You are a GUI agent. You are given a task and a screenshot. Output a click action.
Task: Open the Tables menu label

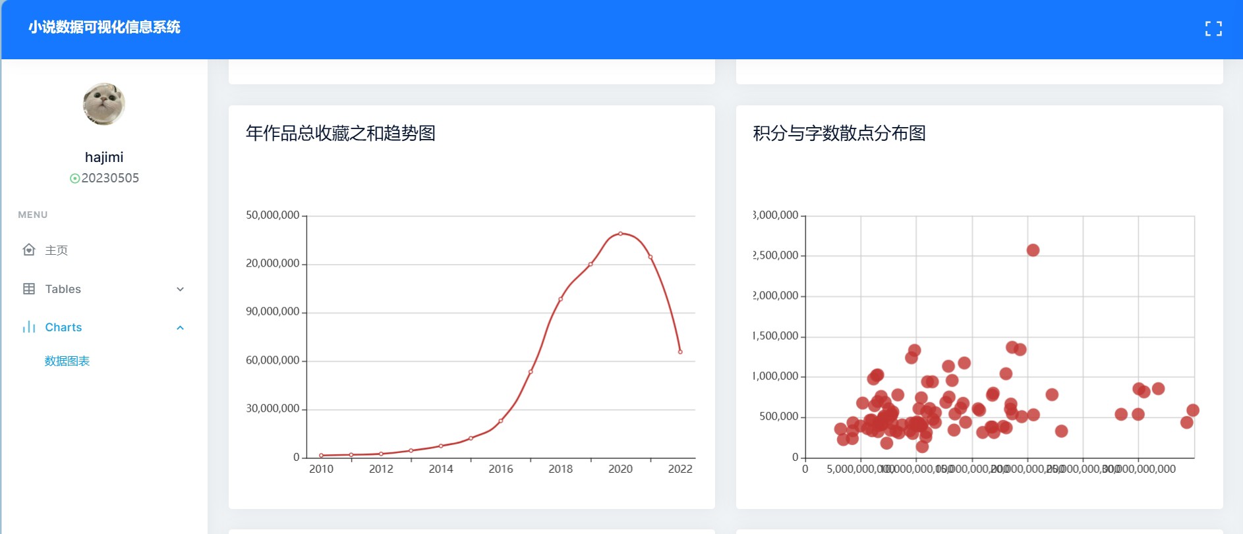coord(63,289)
